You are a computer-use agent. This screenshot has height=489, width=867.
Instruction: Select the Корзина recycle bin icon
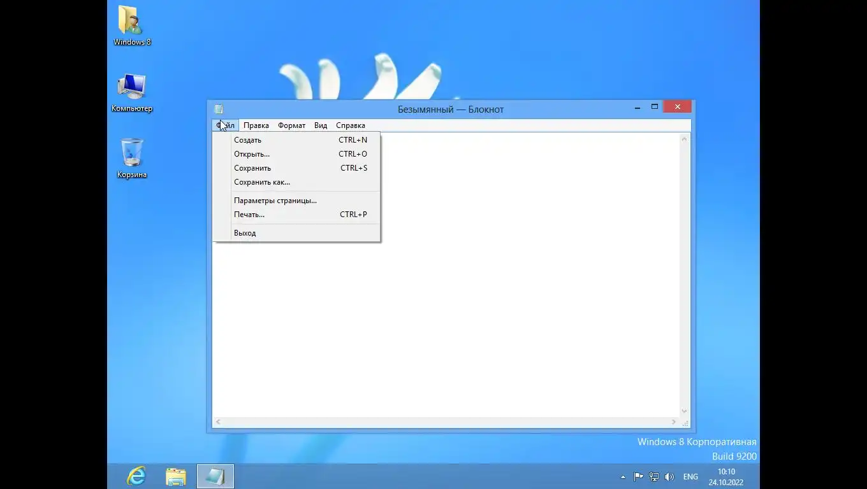(x=132, y=159)
